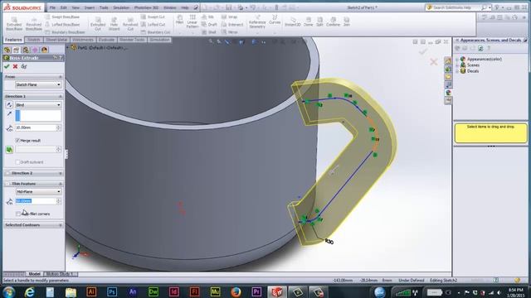Open Photoshop from the Windows taskbar
The image size is (531, 298).
[x=112, y=292]
